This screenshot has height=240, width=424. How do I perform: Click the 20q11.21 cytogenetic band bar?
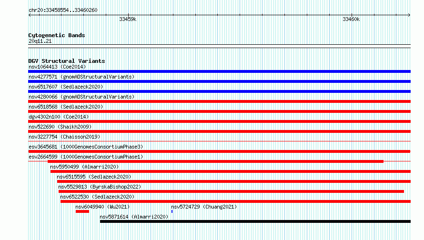pos(219,46)
